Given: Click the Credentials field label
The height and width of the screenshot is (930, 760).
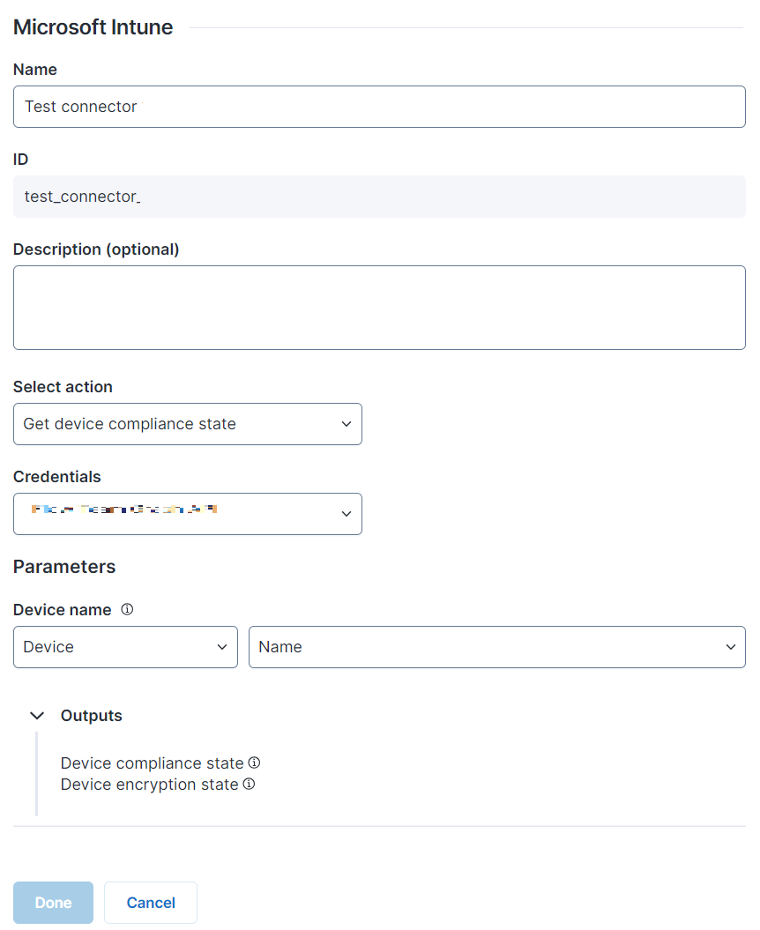Looking at the screenshot, I should 57,477.
